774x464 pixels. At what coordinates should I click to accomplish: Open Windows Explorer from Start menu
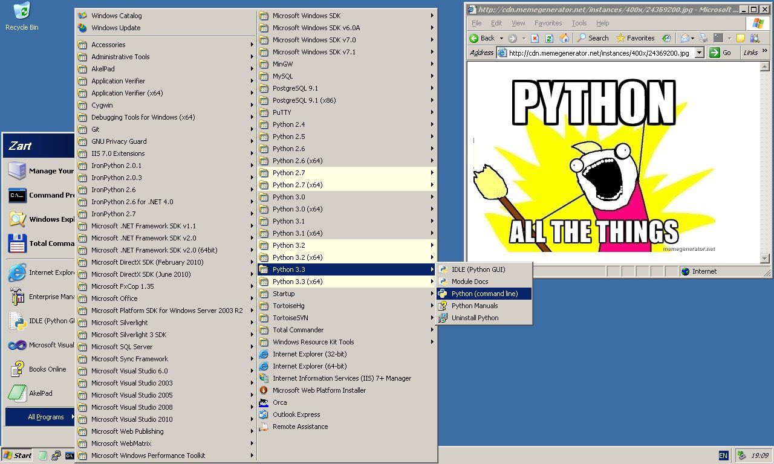tap(41, 219)
